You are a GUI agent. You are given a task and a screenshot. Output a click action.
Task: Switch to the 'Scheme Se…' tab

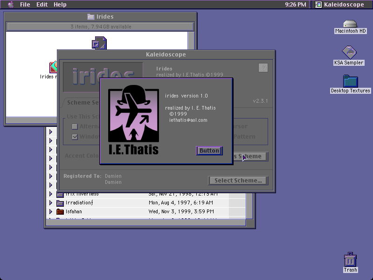(x=82, y=103)
